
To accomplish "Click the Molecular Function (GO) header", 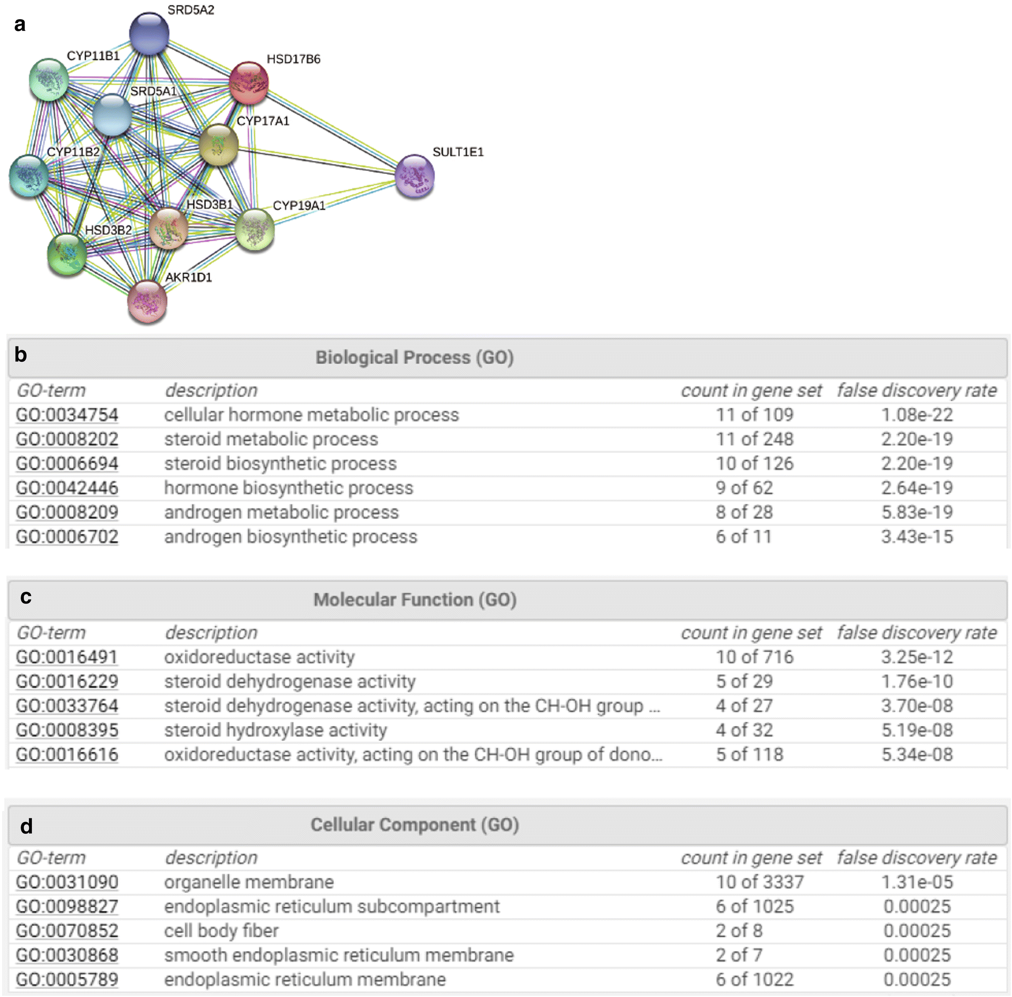I will (508, 599).
